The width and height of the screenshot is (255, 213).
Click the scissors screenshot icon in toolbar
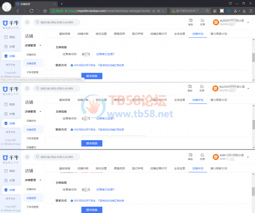point(235,11)
